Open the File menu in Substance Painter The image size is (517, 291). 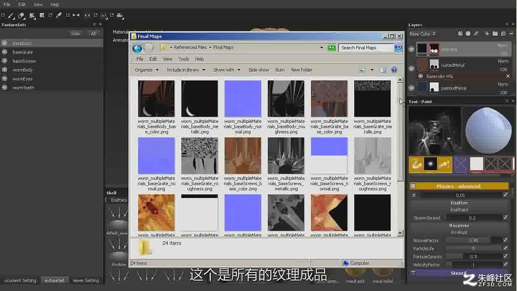[7, 4]
